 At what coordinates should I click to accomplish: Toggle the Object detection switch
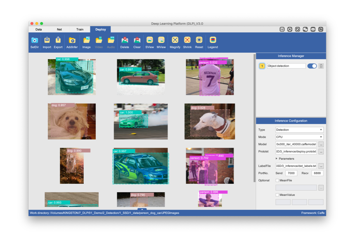click(x=312, y=66)
